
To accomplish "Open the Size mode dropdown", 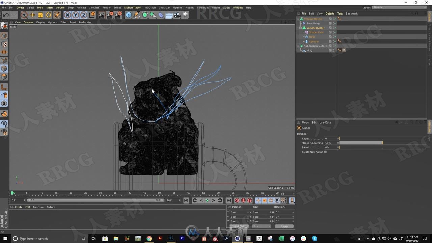I will point(262,226).
